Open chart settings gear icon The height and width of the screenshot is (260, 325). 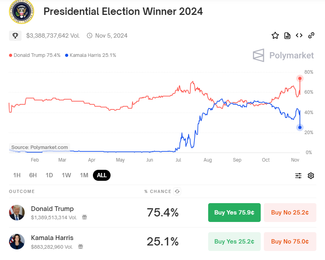[311, 176]
